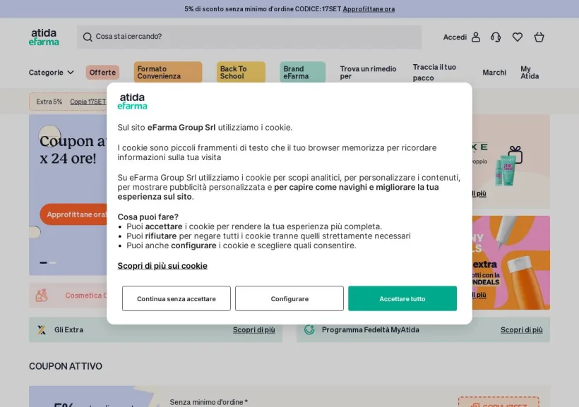The image size is (579, 407).
Task: Click the 'COUPON ATTIVO' heading
Action: pyautogui.click(x=66, y=366)
